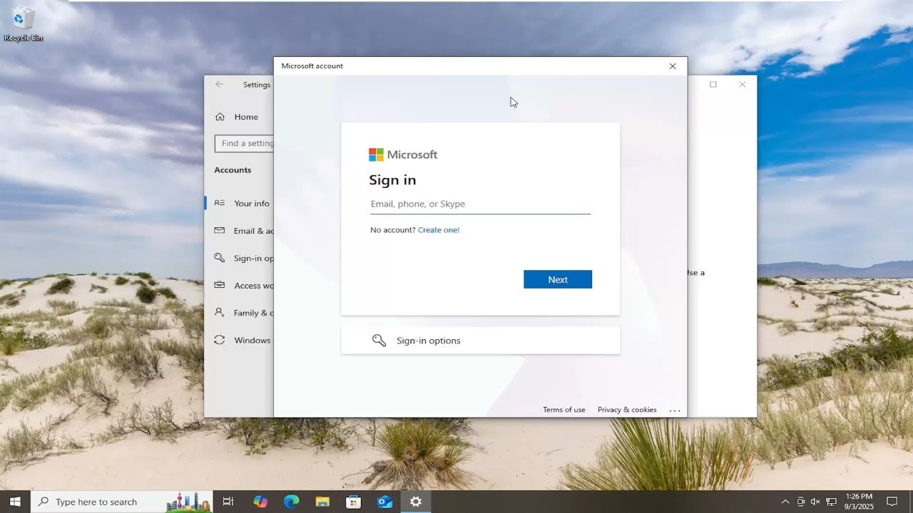
Task: Select Family & other users in sidebar
Action: tap(240, 313)
